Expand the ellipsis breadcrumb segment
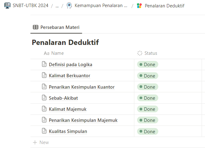Image resolution: width=205 pixels, height=164 pixels. [57, 6]
